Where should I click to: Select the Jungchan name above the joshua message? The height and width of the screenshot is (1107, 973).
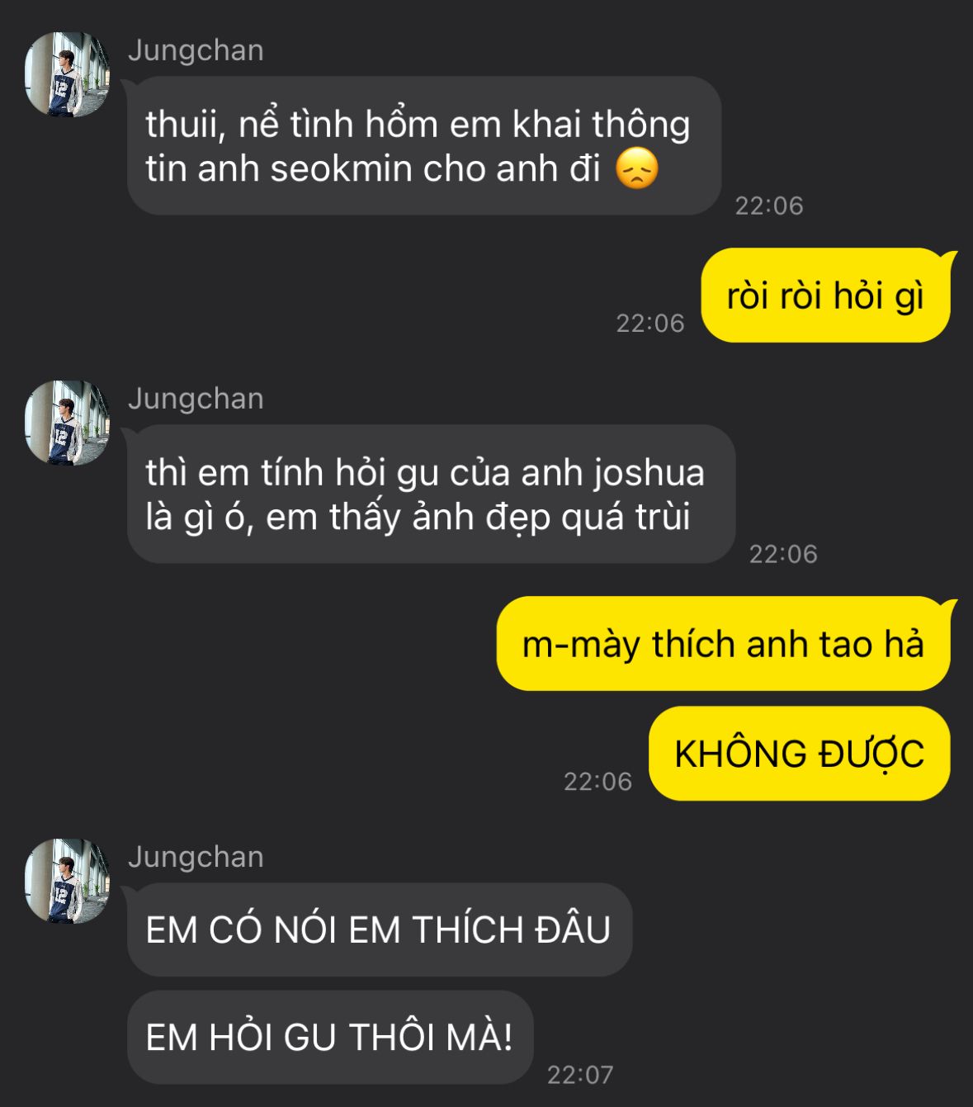coord(196,399)
